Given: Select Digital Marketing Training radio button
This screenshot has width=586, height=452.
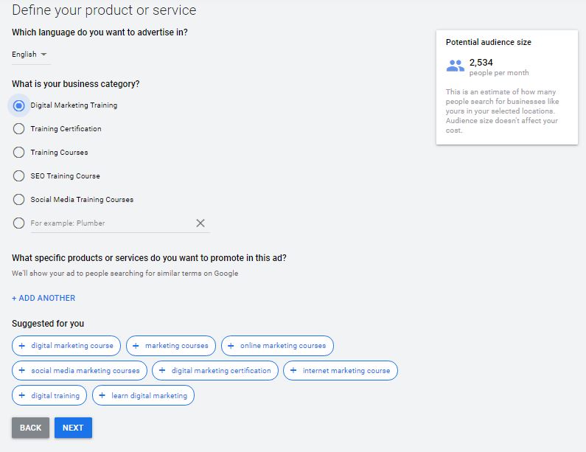Looking at the screenshot, I should point(19,105).
